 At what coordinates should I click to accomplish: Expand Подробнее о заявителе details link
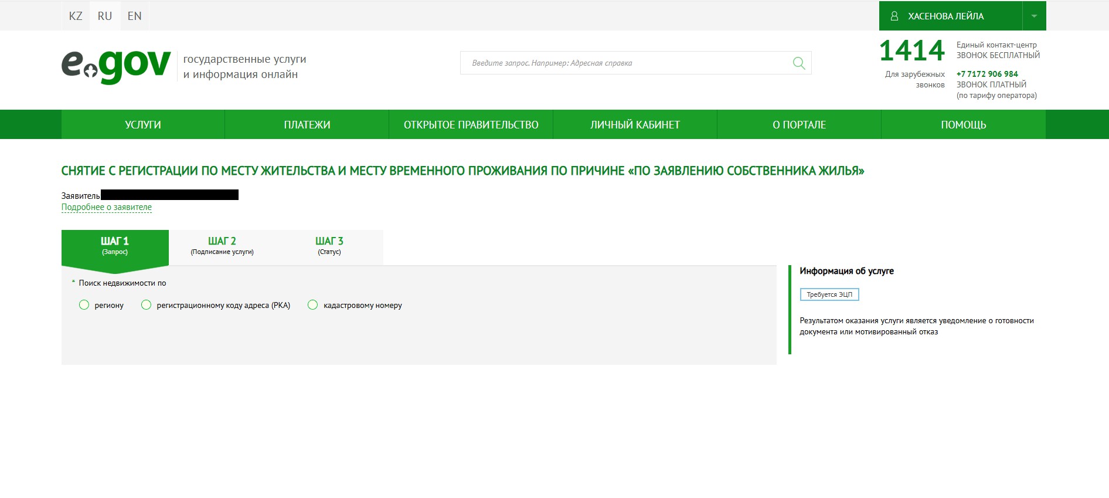tap(107, 207)
